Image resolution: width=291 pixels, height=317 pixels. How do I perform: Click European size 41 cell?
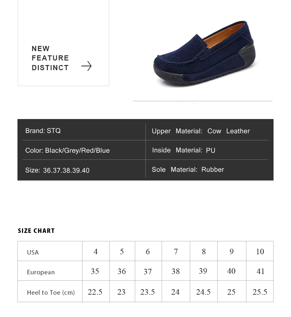click(x=260, y=271)
